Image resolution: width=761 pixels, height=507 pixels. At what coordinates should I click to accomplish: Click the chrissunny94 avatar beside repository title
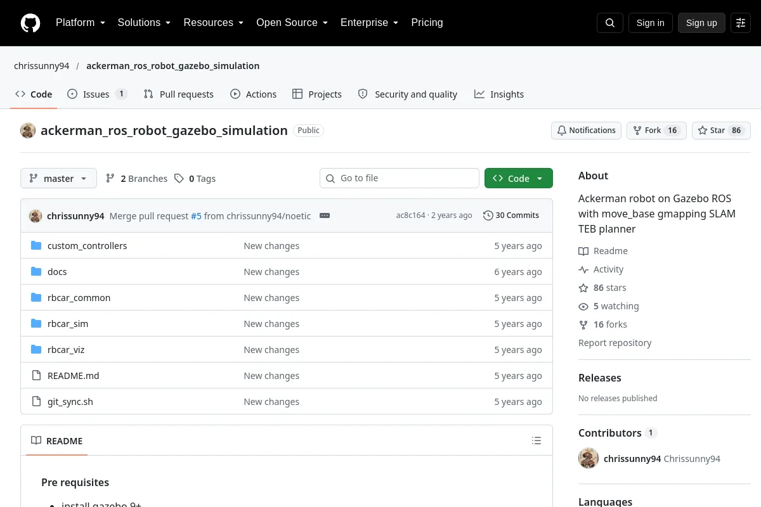(x=28, y=131)
